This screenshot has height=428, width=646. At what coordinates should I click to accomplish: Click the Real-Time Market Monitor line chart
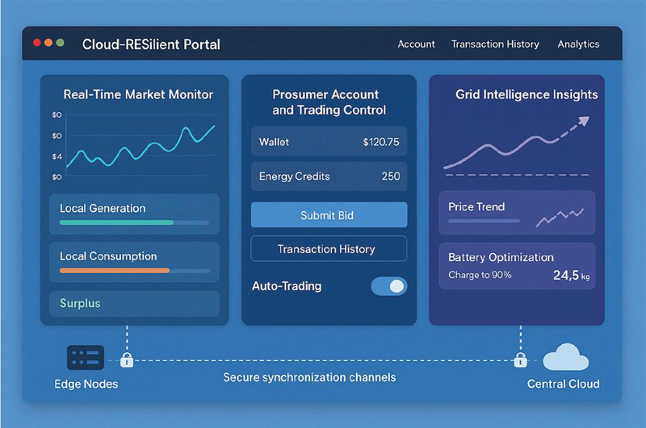[140, 143]
